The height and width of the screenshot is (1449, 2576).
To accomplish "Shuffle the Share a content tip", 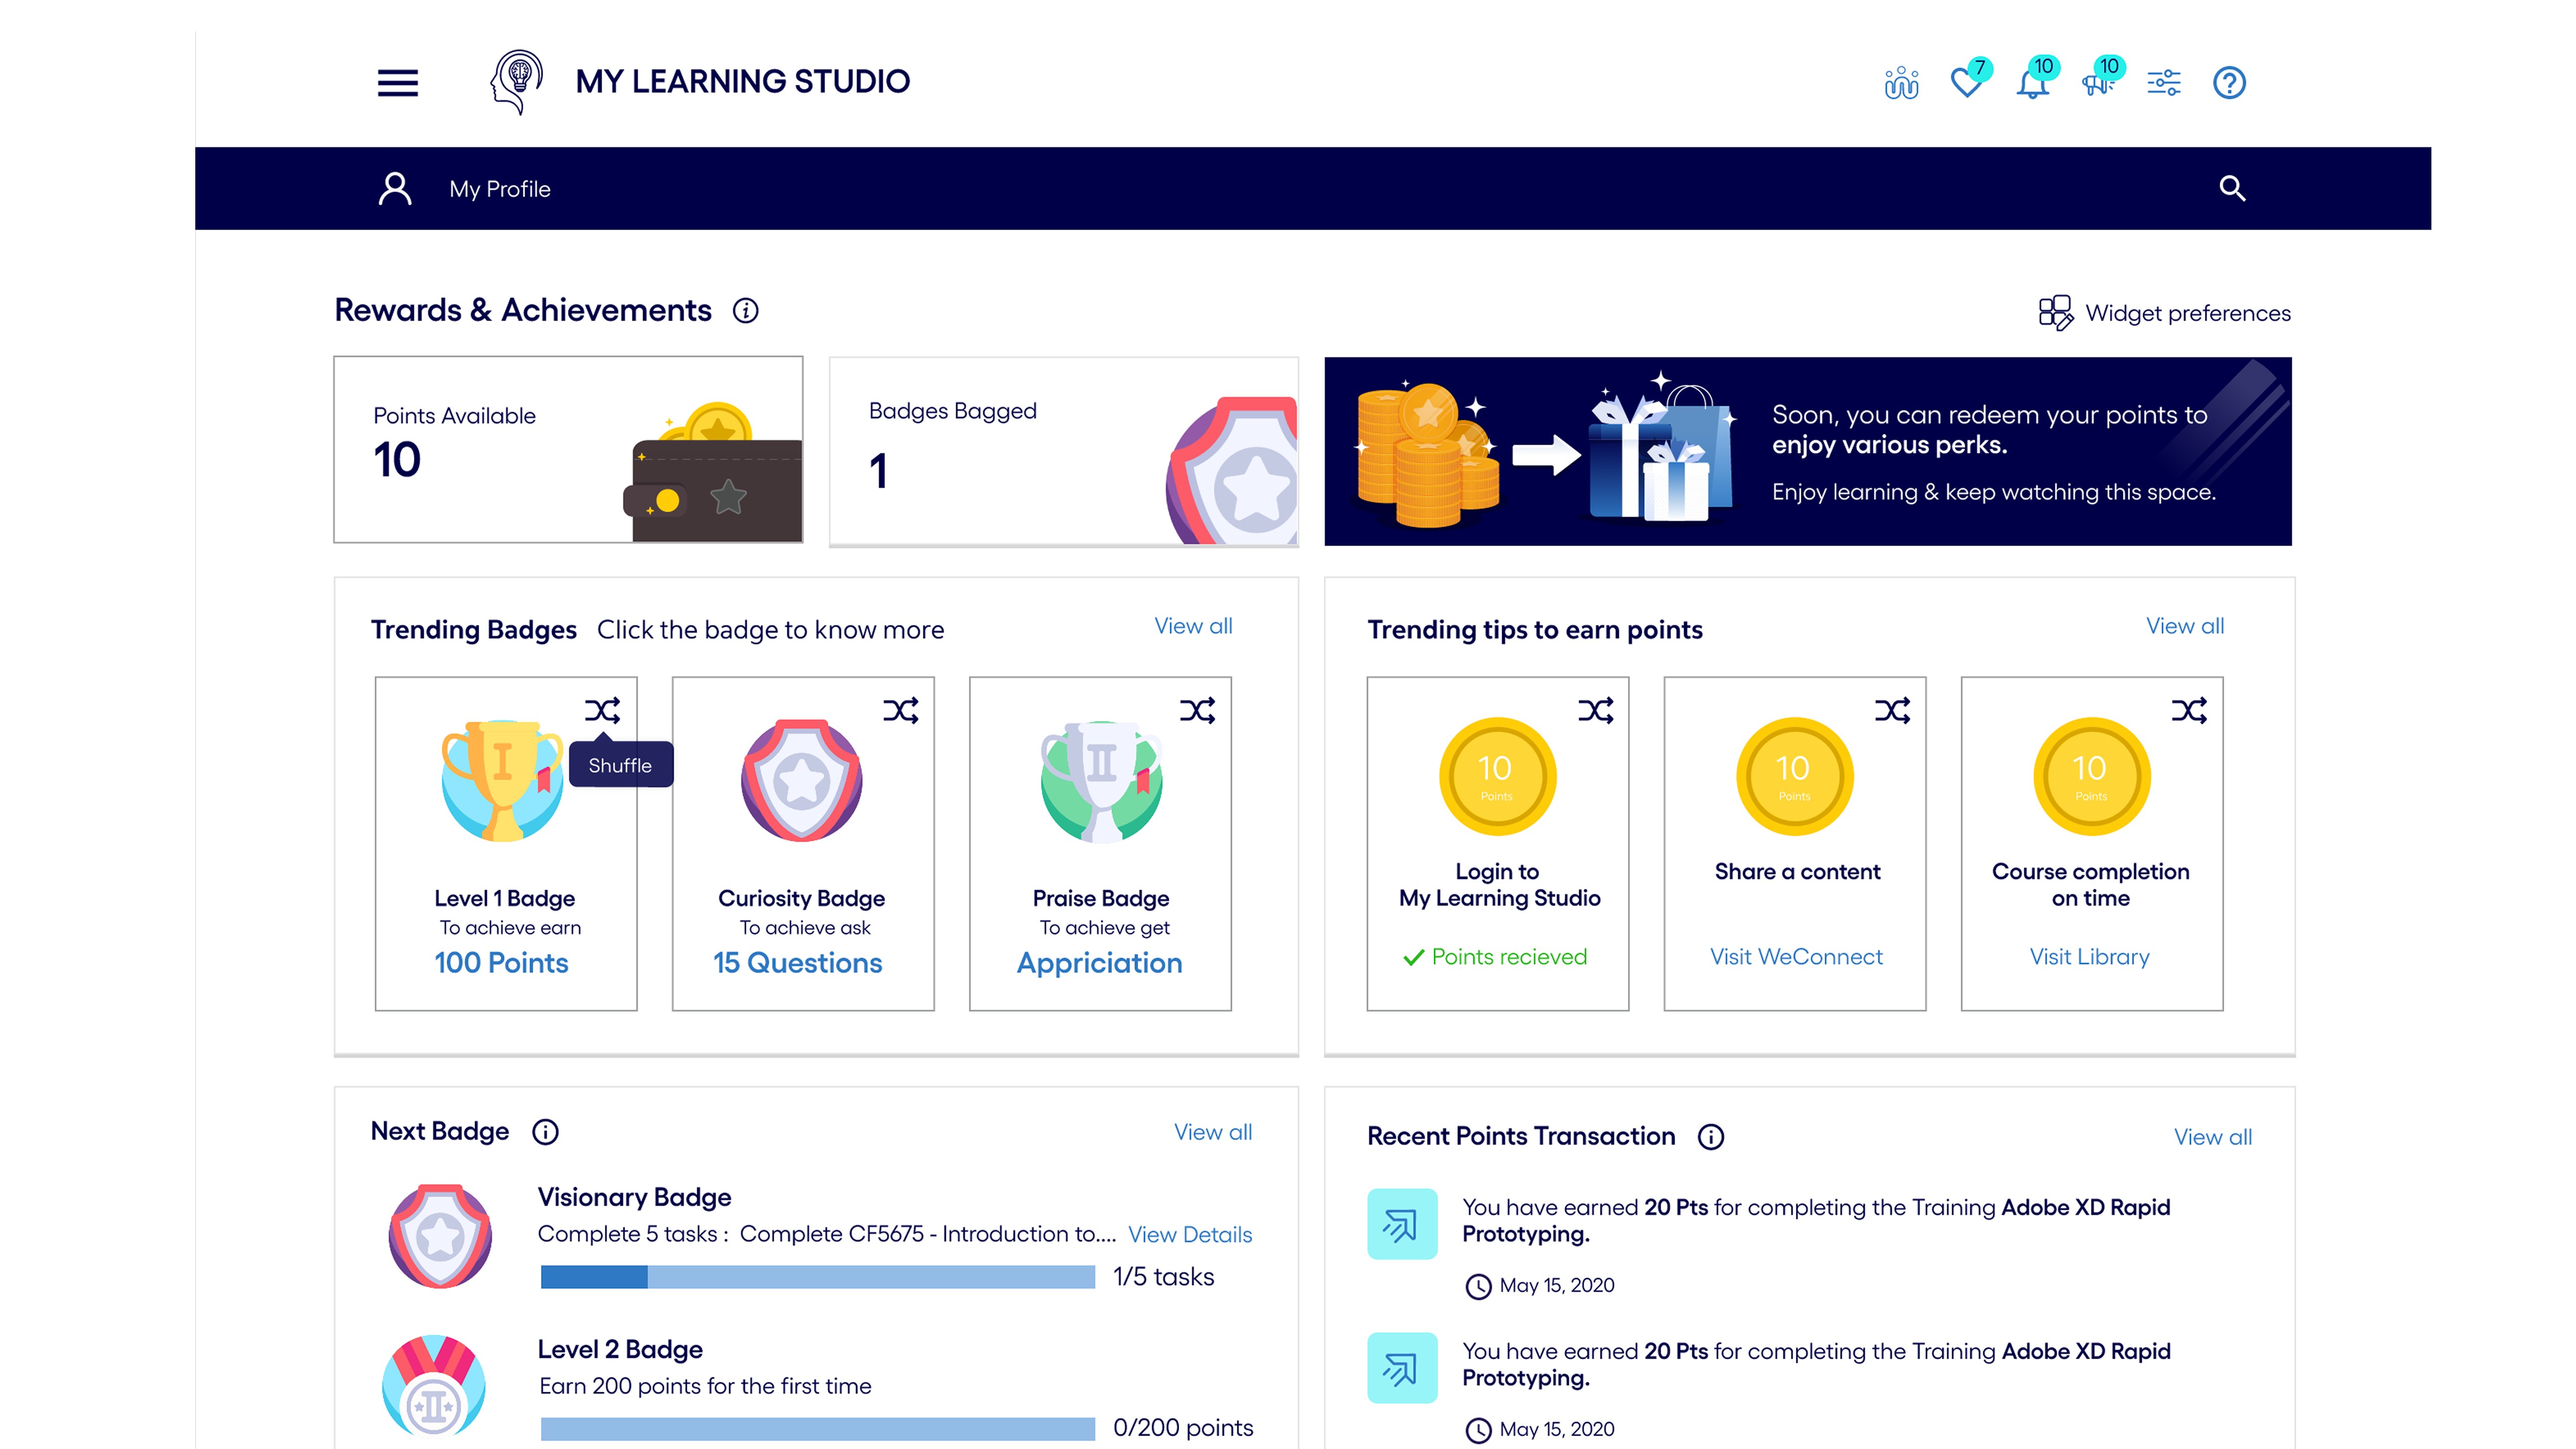I will coord(1892,710).
